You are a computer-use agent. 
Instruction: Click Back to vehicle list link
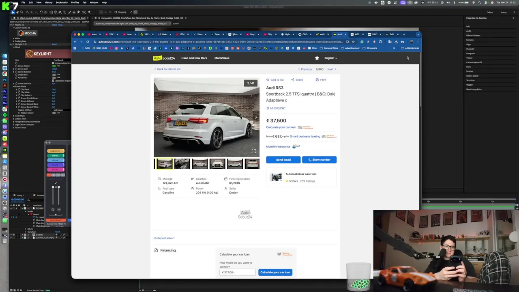167,69
